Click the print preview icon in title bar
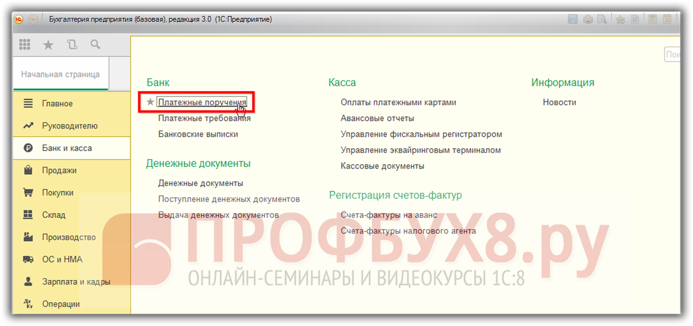Screen dimensions: 693x326 pos(602,19)
